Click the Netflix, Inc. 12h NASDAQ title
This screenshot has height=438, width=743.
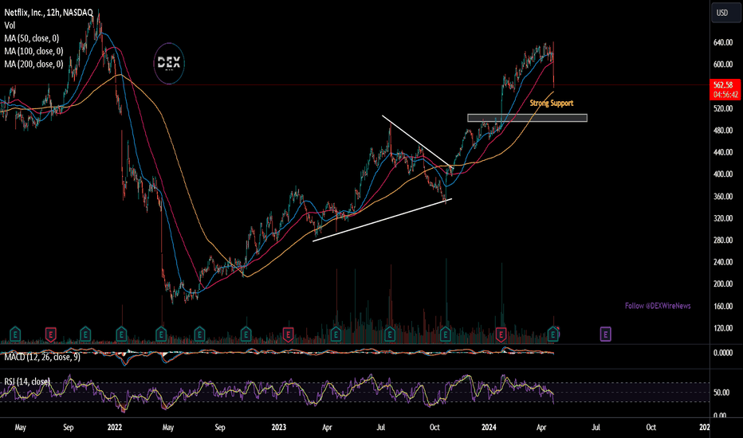pyautogui.click(x=49, y=13)
